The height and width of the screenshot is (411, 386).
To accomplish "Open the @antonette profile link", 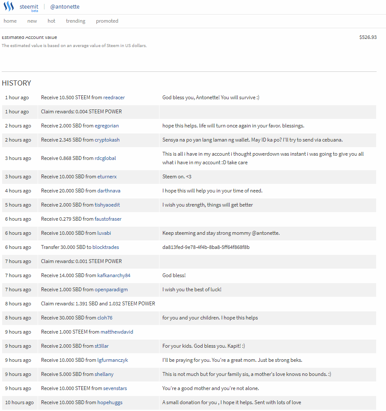I will click(x=65, y=7).
